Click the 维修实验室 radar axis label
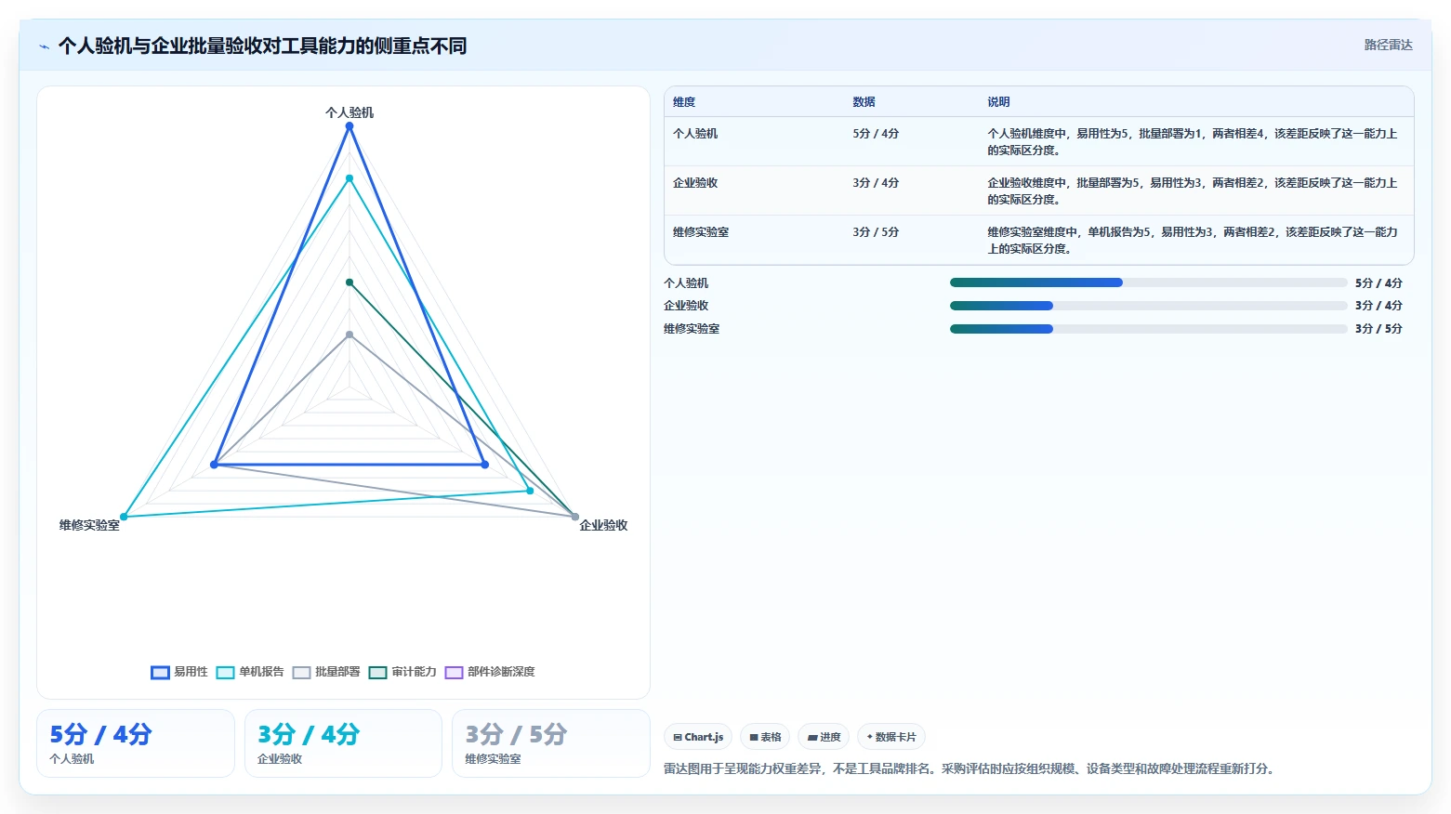 tap(89, 525)
